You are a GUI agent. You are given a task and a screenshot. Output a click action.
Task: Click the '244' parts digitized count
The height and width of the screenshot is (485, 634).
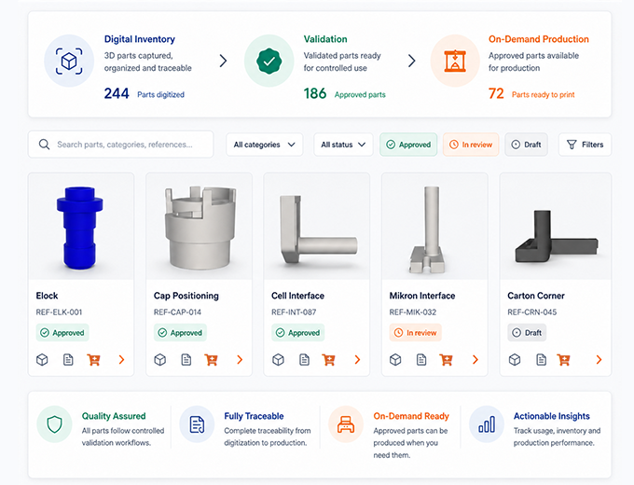point(117,93)
